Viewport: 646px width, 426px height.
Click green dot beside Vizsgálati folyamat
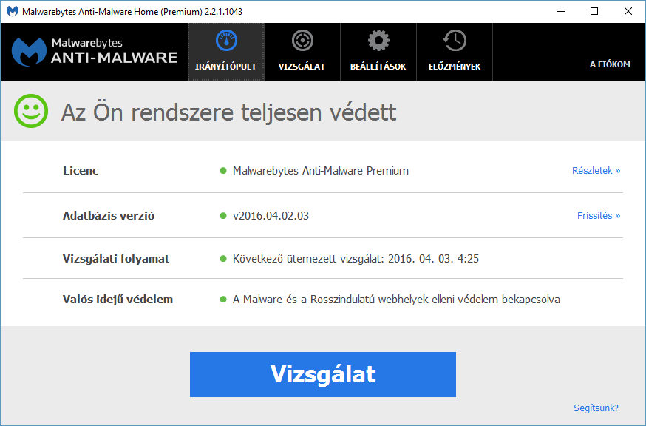click(223, 259)
